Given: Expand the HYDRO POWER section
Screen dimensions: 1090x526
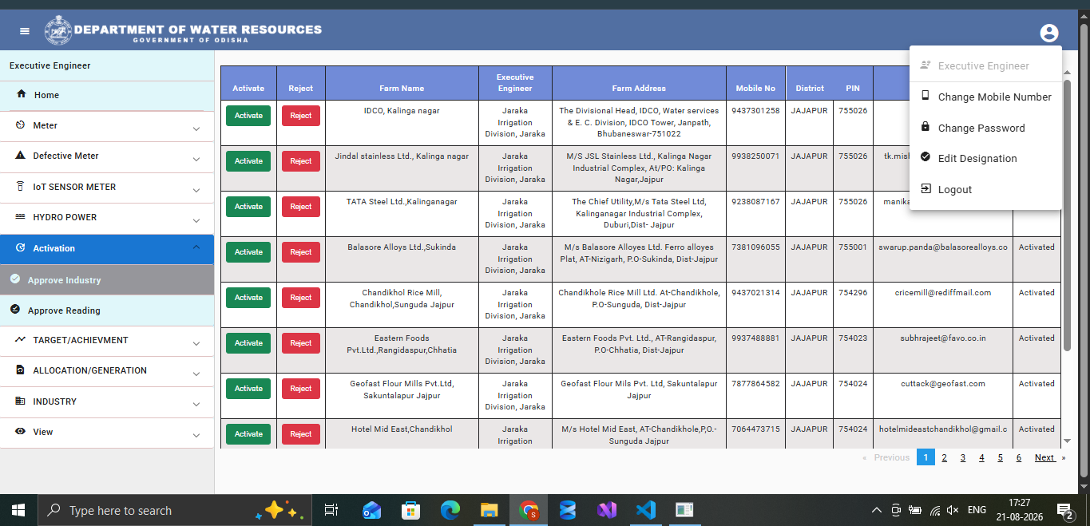Looking at the screenshot, I should tap(196, 219).
